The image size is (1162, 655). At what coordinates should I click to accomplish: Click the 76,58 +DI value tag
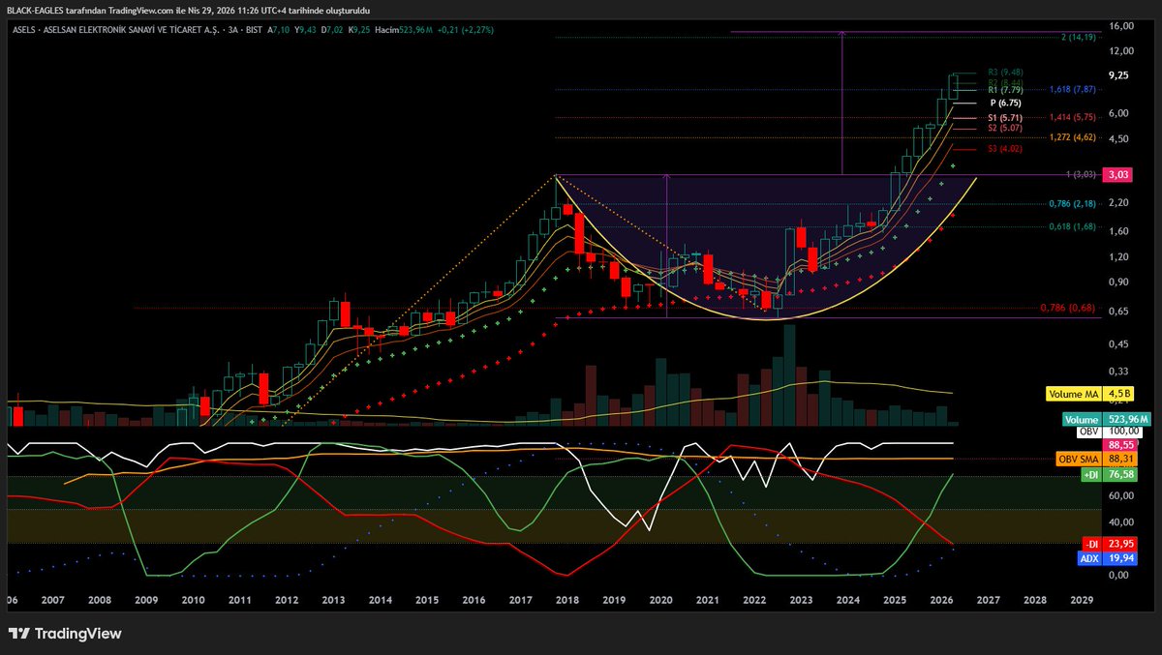point(1118,475)
